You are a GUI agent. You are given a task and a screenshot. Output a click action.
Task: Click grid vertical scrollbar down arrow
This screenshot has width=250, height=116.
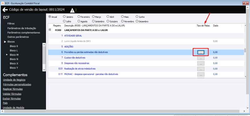coord(245,77)
